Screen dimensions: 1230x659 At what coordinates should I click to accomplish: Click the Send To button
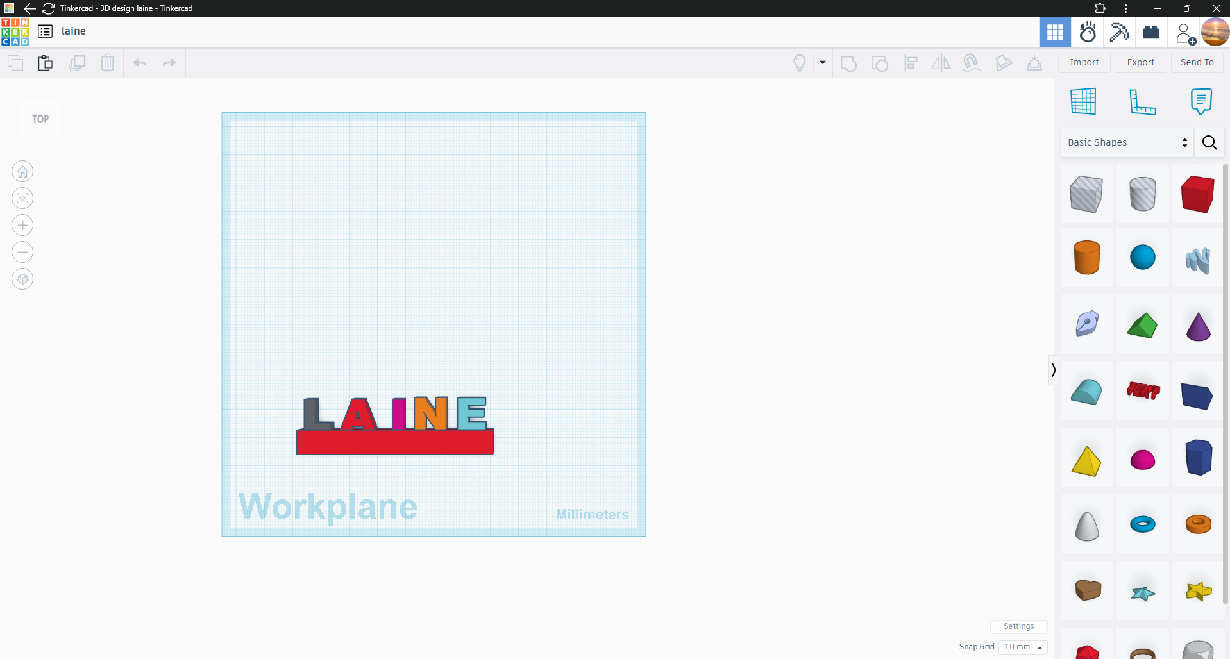pos(1197,62)
